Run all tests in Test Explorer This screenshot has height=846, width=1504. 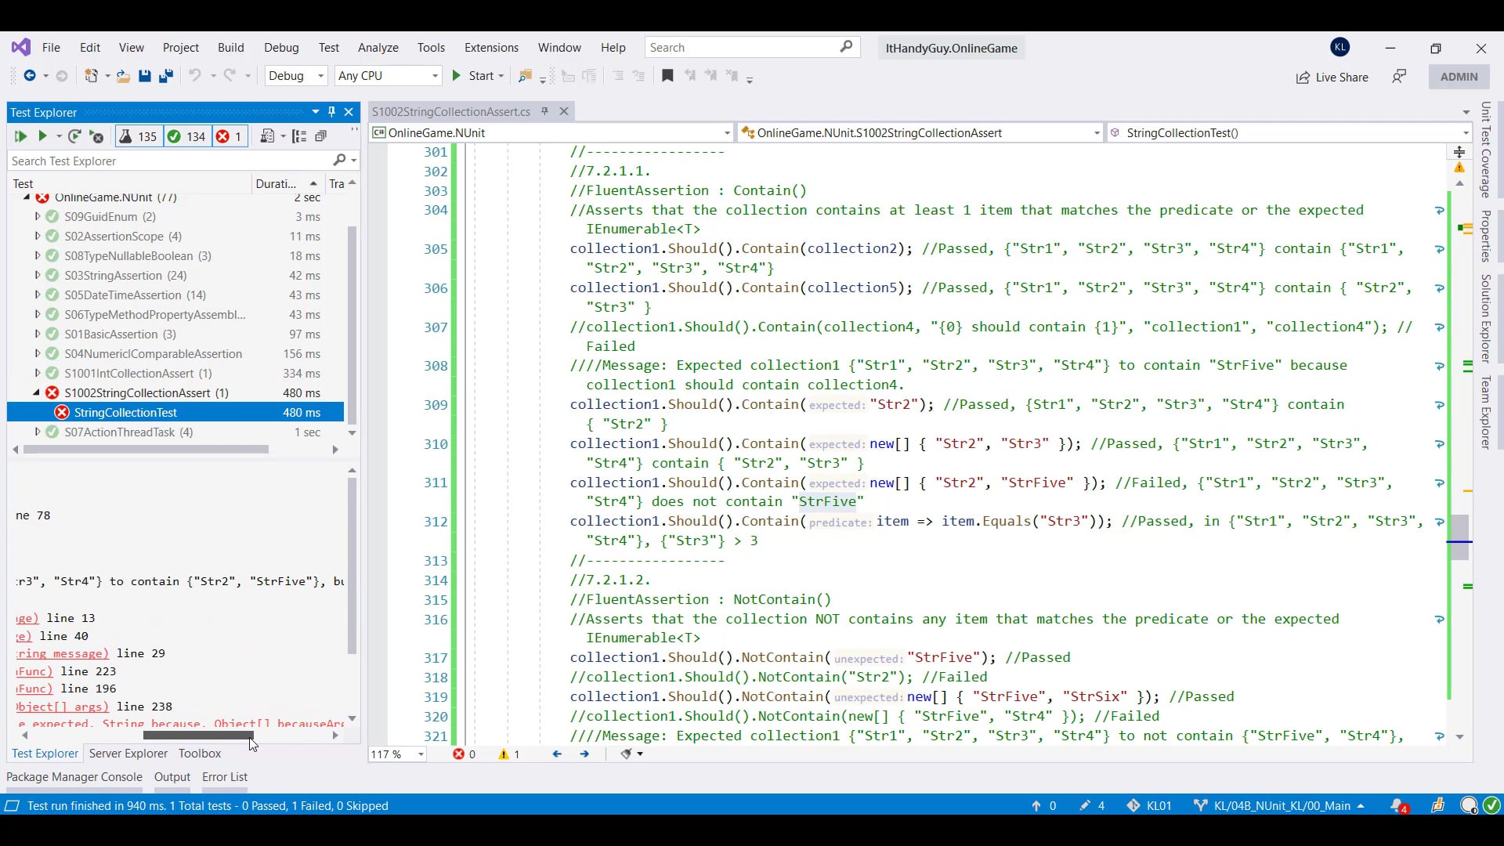(x=21, y=136)
